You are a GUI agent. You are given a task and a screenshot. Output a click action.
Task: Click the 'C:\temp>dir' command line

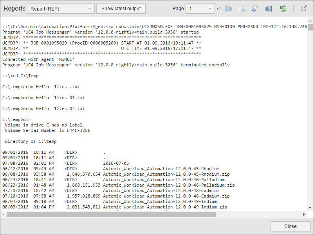click(16, 119)
